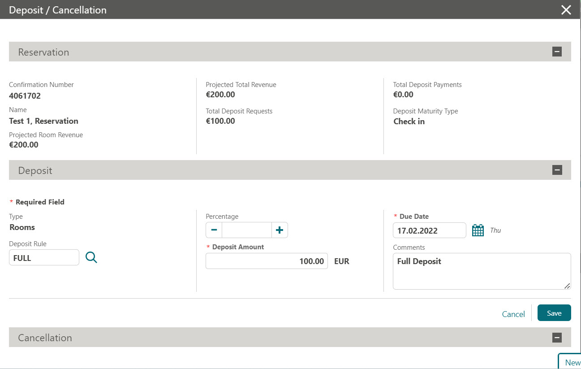Open the Deposit Rule lookup search
The width and height of the screenshot is (581, 369).
tap(91, 257)
